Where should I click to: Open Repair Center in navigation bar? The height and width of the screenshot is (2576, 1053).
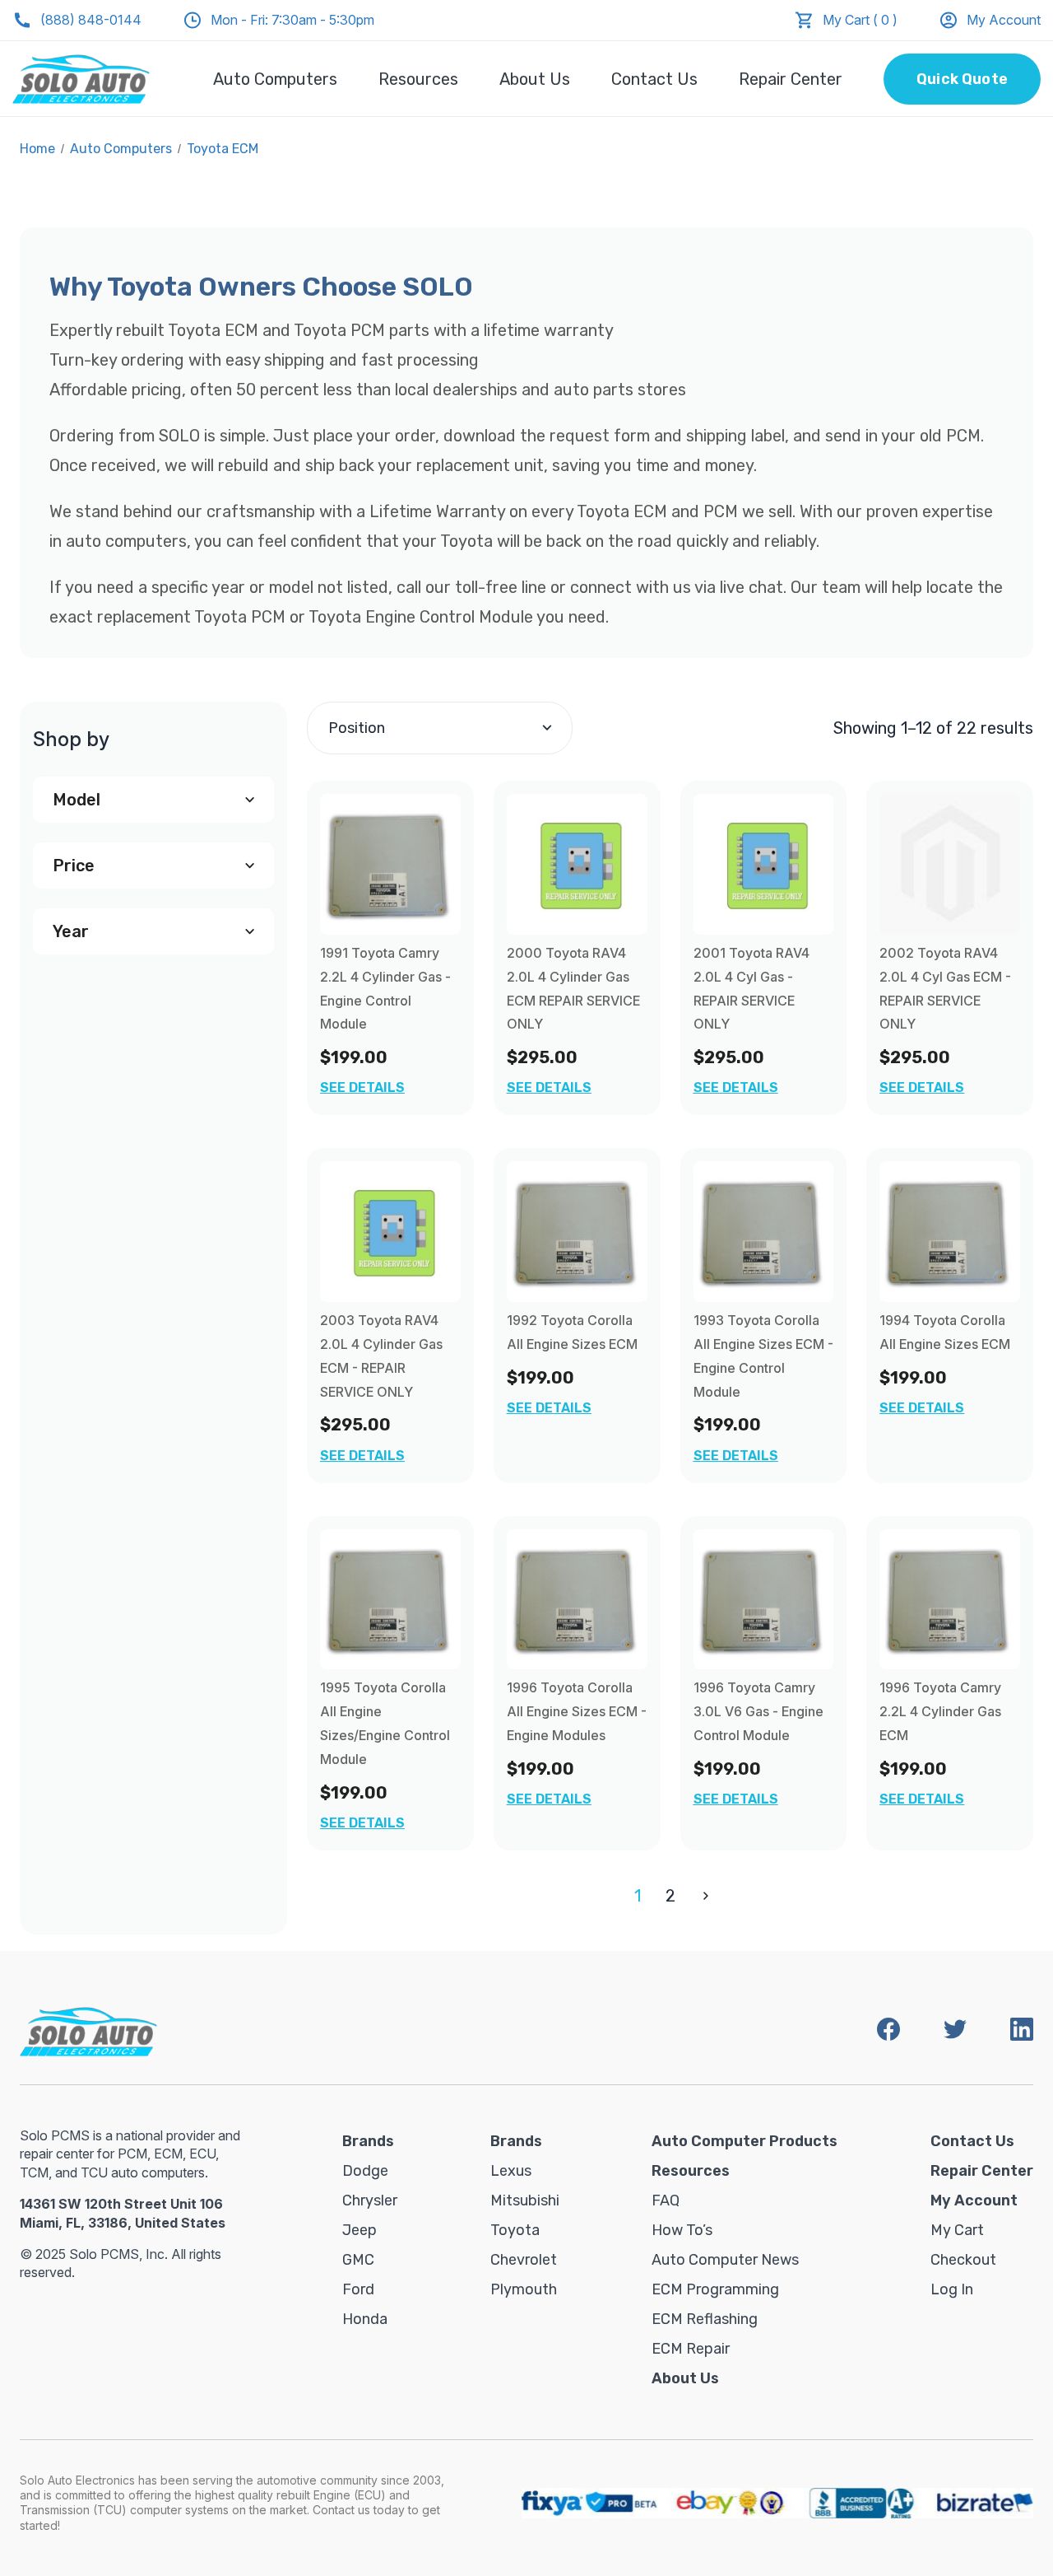click(791, 79)
